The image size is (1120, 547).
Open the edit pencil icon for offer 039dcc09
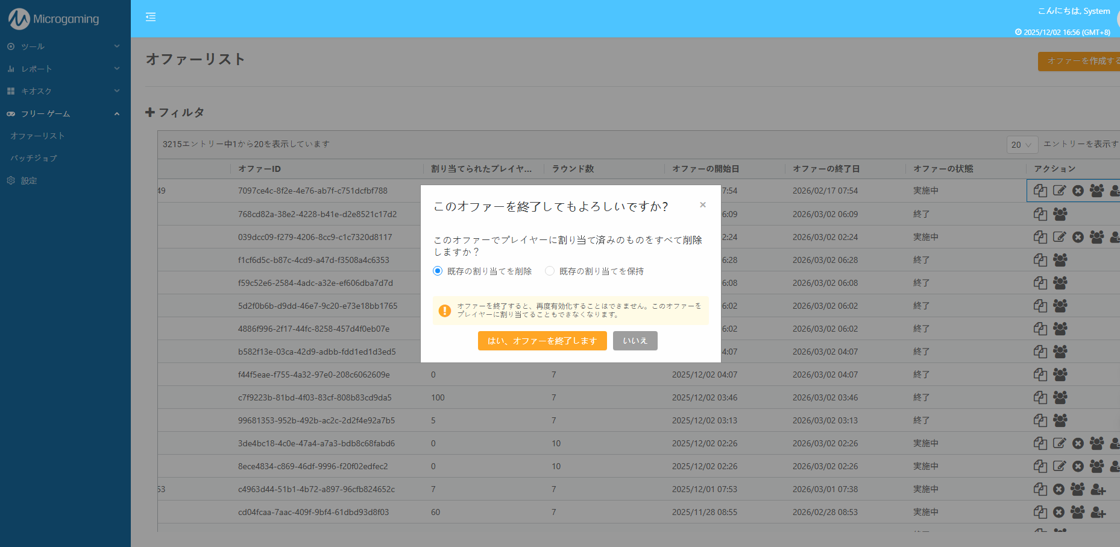pos(1059,237)
